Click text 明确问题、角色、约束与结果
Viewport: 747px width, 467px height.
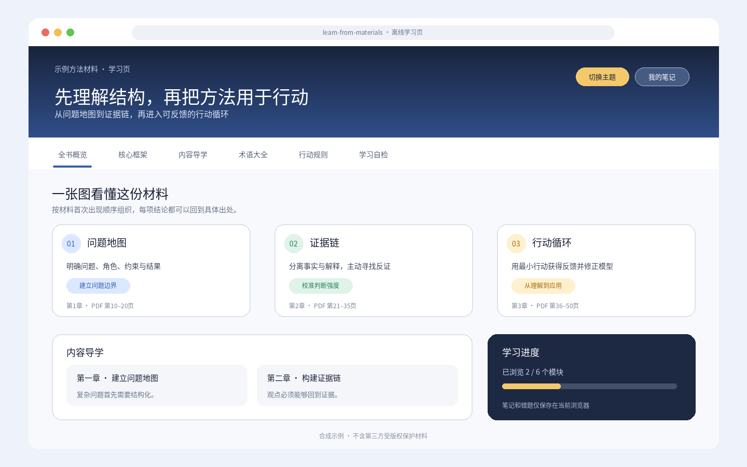click(114, 266)
